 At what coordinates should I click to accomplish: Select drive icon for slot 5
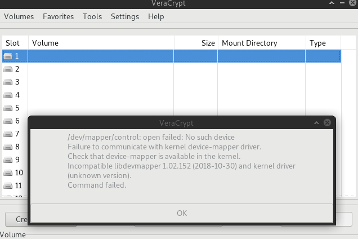click(x=8, y=108)
